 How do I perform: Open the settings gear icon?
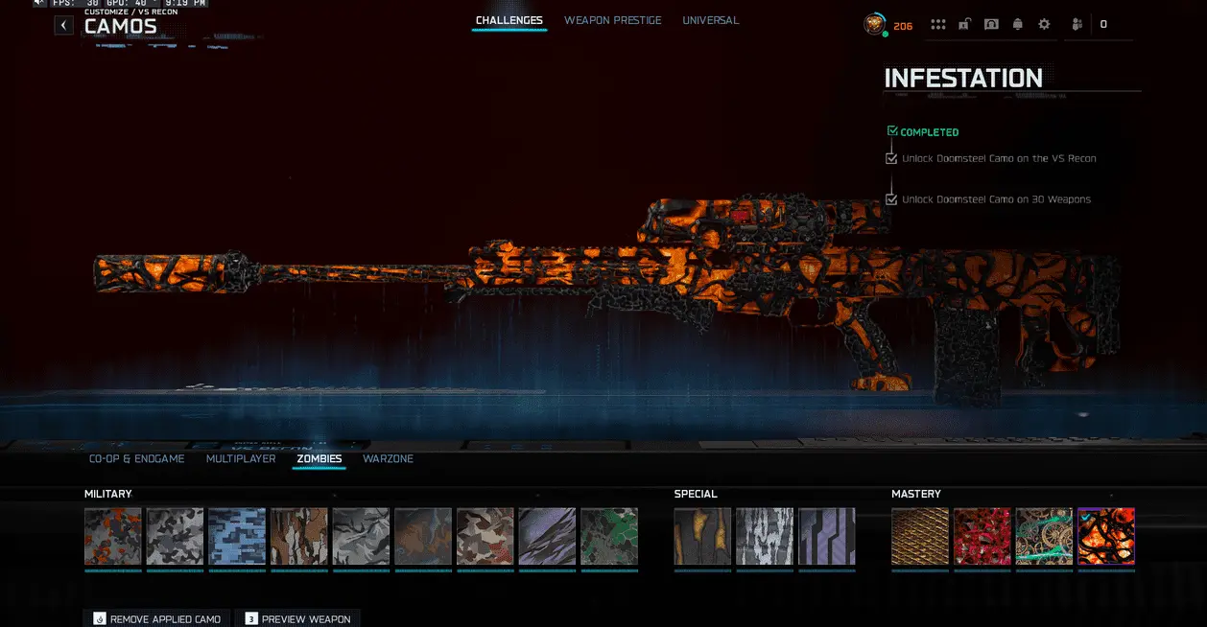[x=1044, y=25]
